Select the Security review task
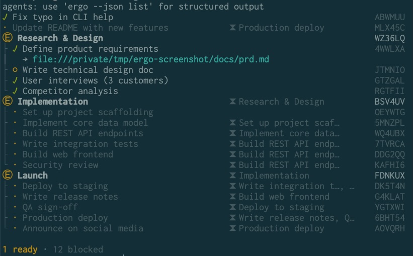The image size is (413, 256). (x=60, y=165)
